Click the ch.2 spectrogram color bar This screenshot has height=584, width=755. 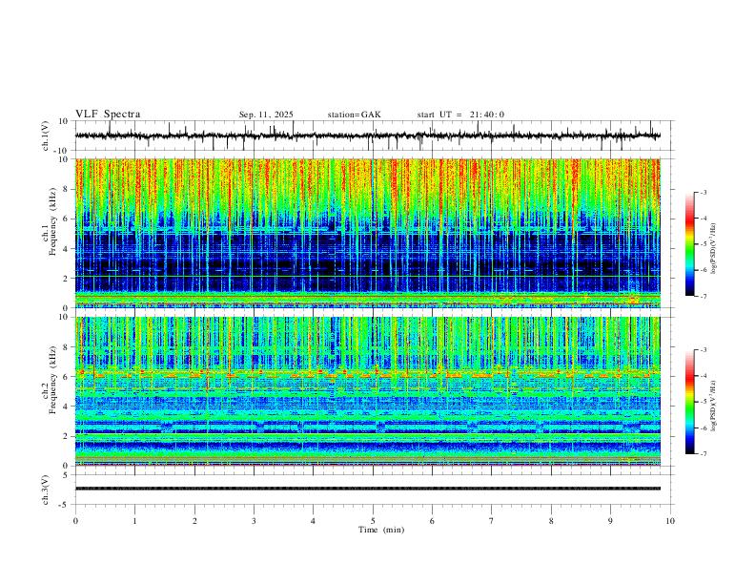(x=690, y=402)
